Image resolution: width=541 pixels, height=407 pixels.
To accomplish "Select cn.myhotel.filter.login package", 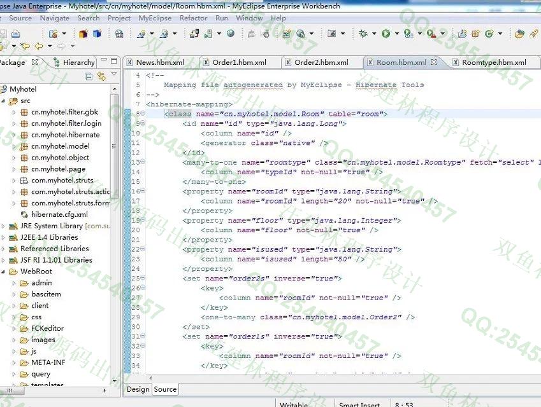I will coord(66,123).
